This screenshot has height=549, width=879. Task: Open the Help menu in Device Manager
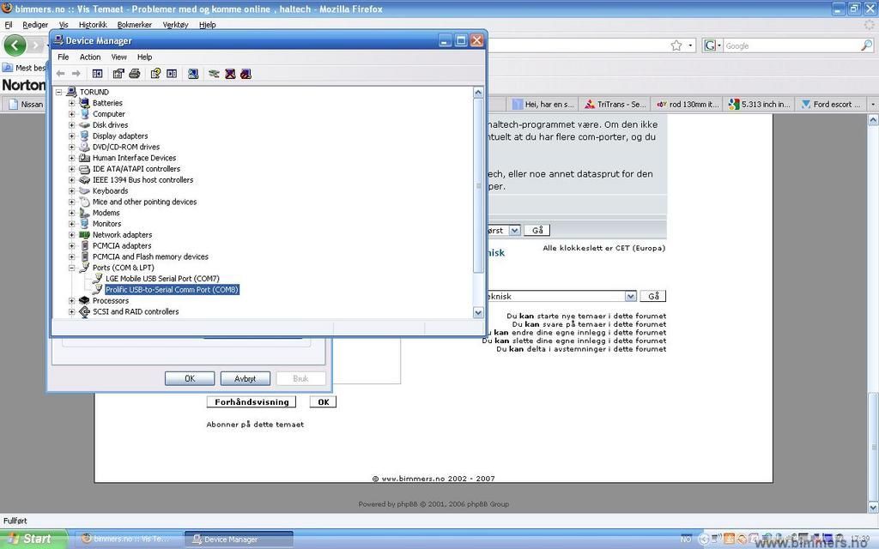pos(144,57)
